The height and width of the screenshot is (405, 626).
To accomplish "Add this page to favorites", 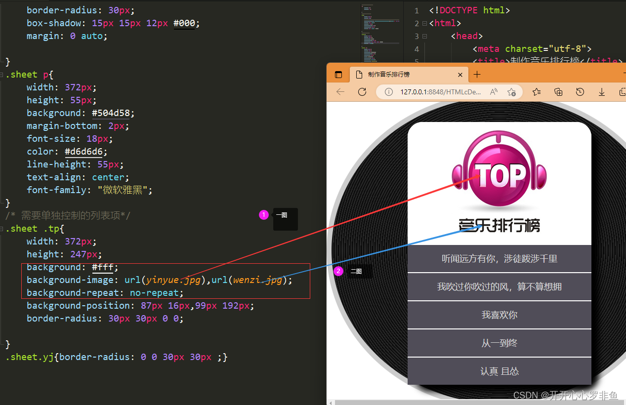I will pos(511,92).
